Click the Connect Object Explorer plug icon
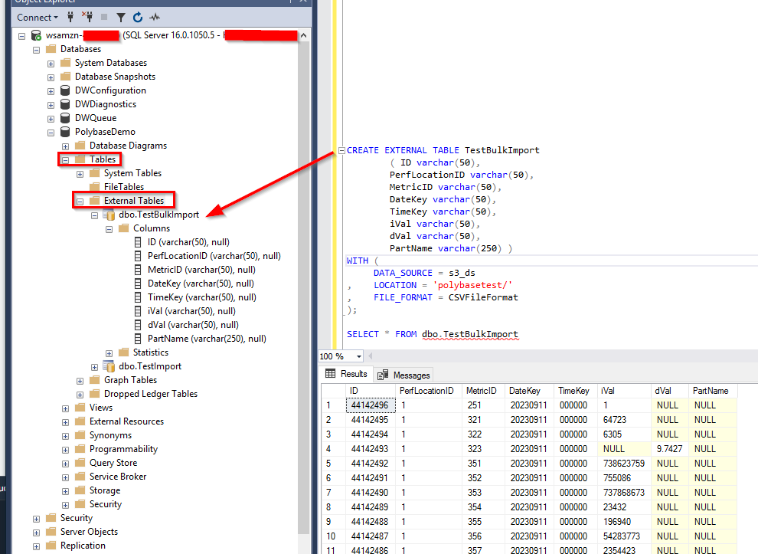The height and width of the screenshot is (554, 758). [x=70, y=18]
